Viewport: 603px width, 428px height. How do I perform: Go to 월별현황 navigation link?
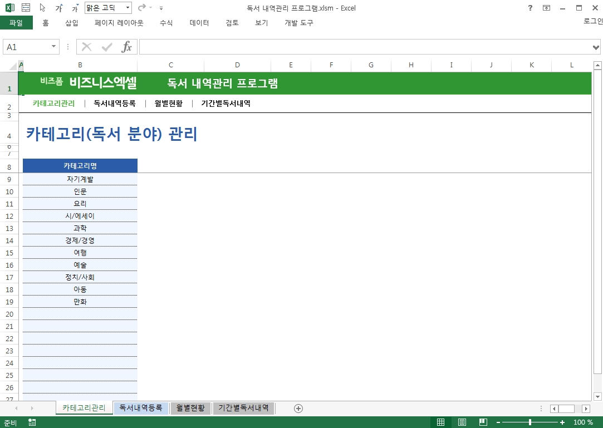[169, 103]
